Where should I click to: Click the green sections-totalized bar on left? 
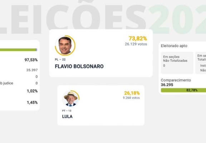pos(19,50)
